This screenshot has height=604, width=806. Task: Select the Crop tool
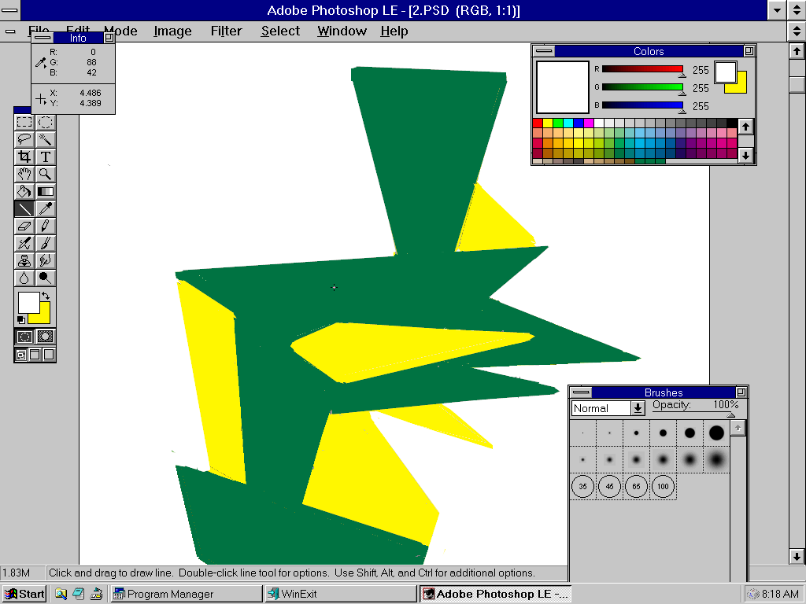click(x=24, y=157)
